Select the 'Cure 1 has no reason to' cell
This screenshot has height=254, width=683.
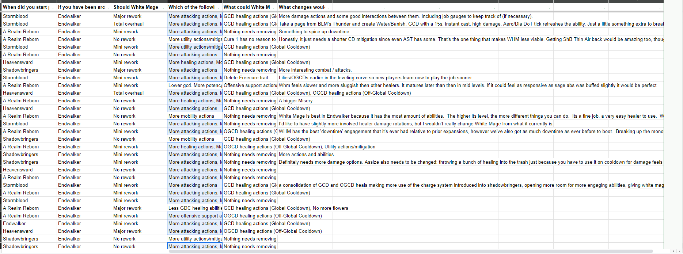pyautogui.click(x=250, y=39)
